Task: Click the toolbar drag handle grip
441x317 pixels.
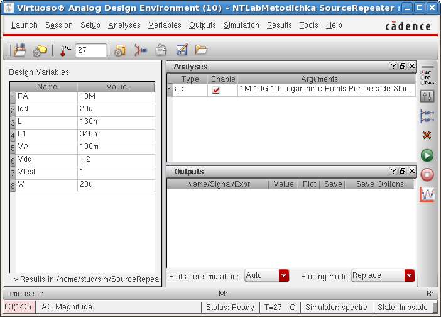Action: tap(9, 50)
